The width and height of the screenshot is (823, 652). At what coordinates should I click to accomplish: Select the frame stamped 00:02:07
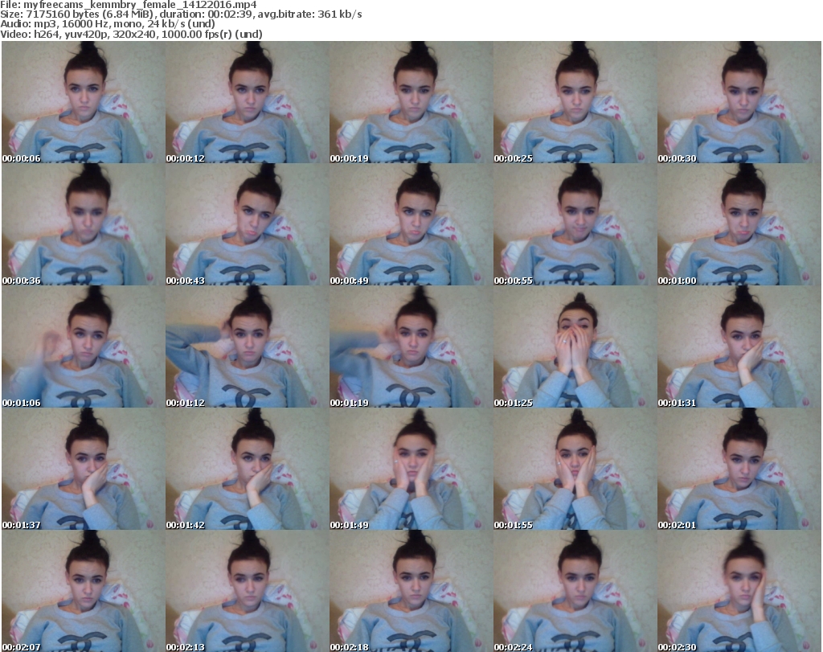(x=83, y=591)
